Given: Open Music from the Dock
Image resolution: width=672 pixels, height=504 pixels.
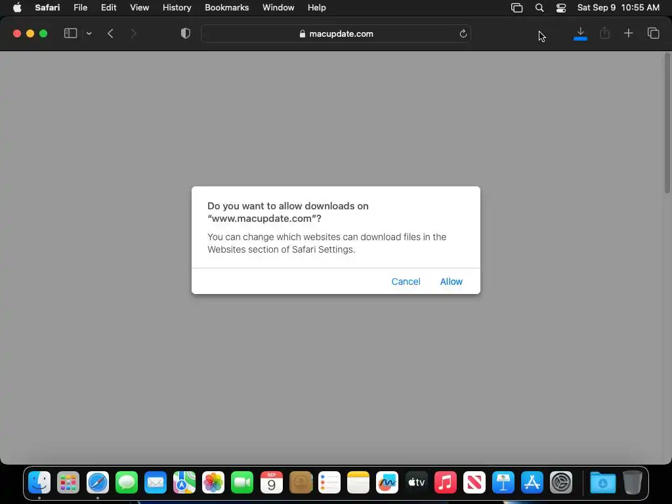Looking at the screenshot, I should coord(446,482).
